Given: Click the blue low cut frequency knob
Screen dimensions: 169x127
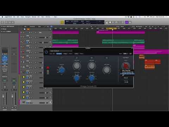Looking at the screenshot, I should [62, 70].
